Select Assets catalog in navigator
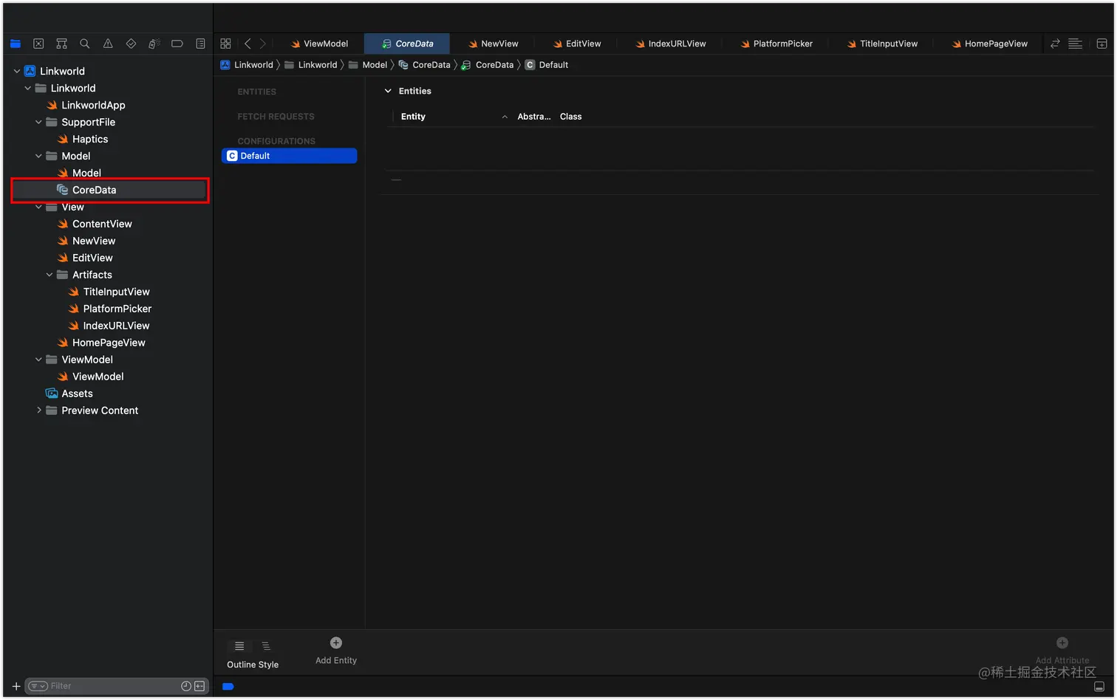 [x=69, y=394]
